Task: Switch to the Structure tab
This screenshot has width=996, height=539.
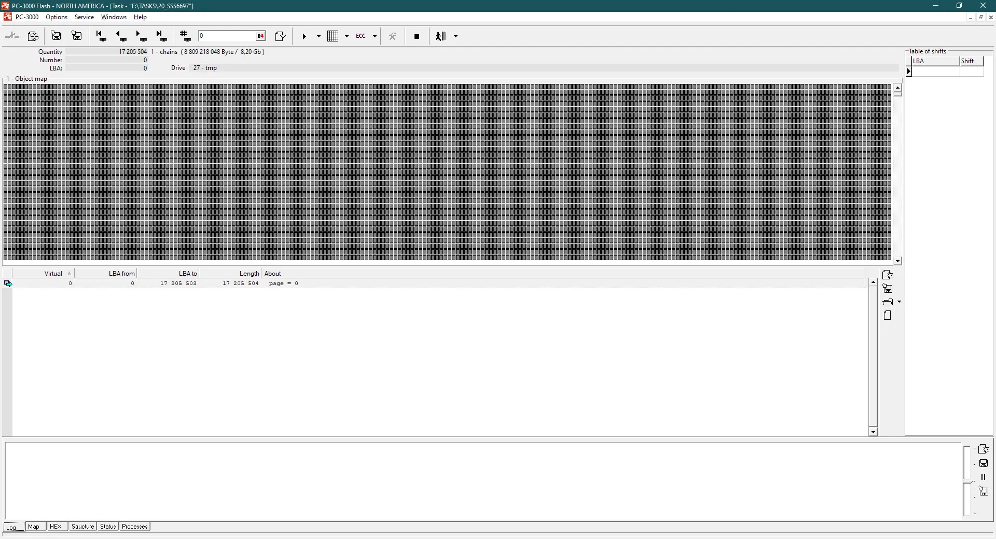Action: point(82,527)
